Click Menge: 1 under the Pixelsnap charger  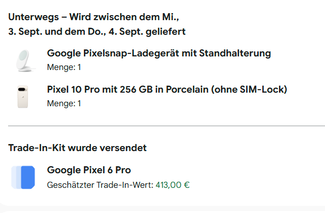64,67
